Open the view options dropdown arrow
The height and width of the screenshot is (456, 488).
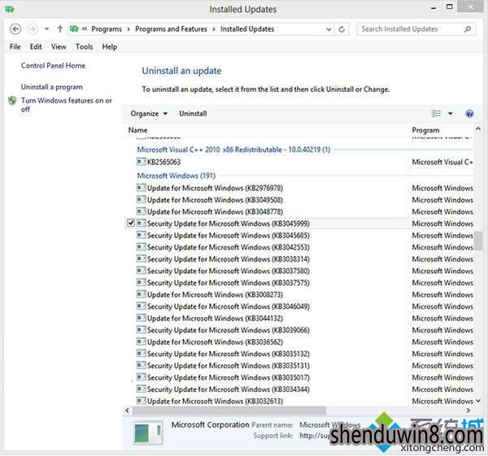click(x=451, y=114)
